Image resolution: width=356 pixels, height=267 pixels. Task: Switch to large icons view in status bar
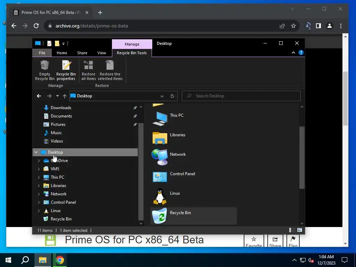(300, 230)
